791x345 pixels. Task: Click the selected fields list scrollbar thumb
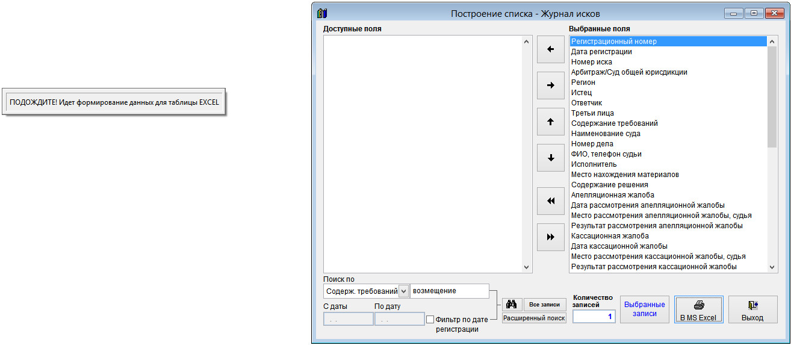pyautogui.click(x=772, y=96)
